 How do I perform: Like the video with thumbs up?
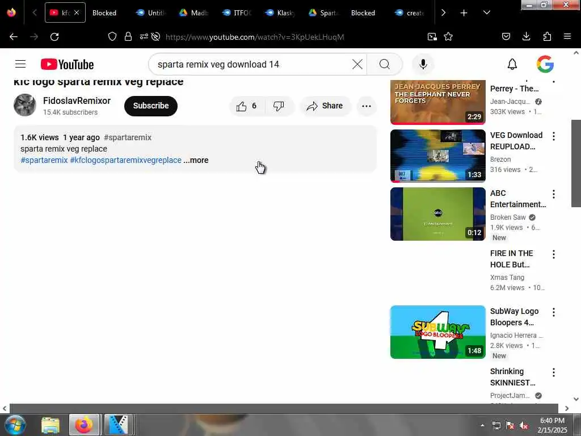click(x=247, y=106)
